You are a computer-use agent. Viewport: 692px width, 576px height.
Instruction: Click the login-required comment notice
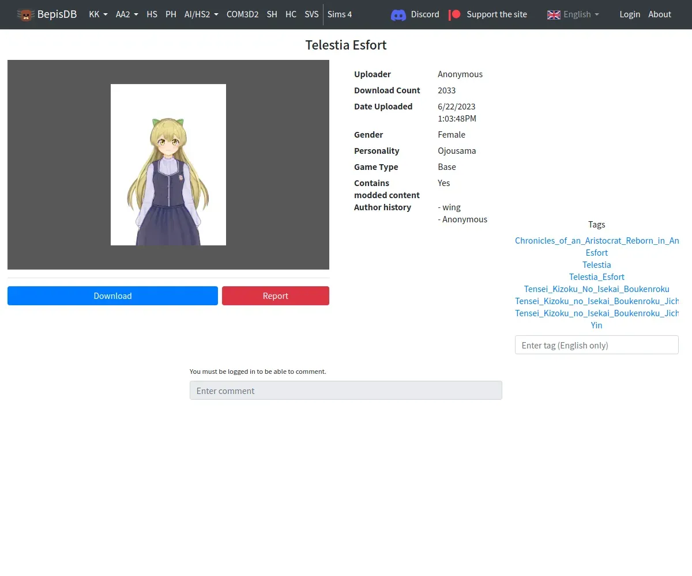(x=258, y=372)
